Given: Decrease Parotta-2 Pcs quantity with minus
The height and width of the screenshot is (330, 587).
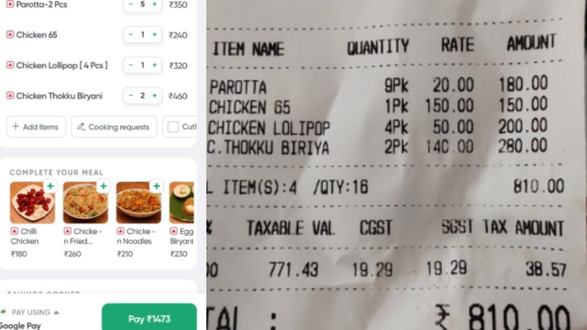Looking at the screenshot, I should (x=131, y=4).
